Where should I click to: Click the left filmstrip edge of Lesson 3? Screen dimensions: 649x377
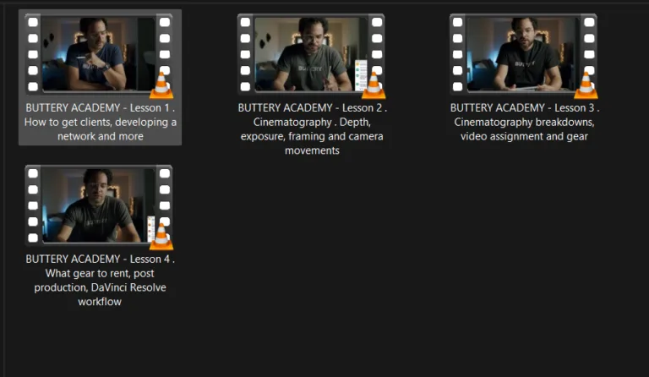(x=457, y=54)
